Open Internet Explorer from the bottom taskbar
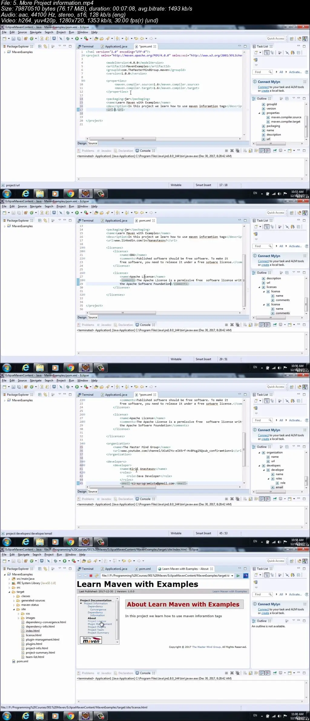The height and width of the screenshot is (721, 310). 26,716
